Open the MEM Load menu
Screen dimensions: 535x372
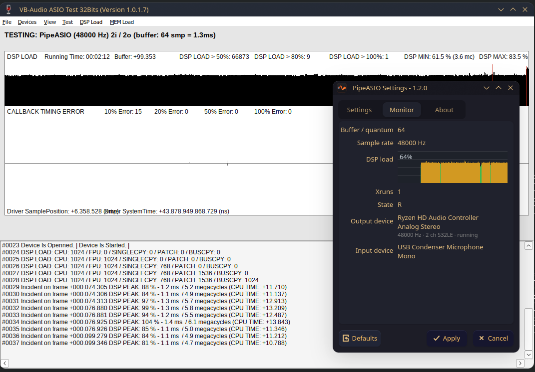(x=121, y=22)
